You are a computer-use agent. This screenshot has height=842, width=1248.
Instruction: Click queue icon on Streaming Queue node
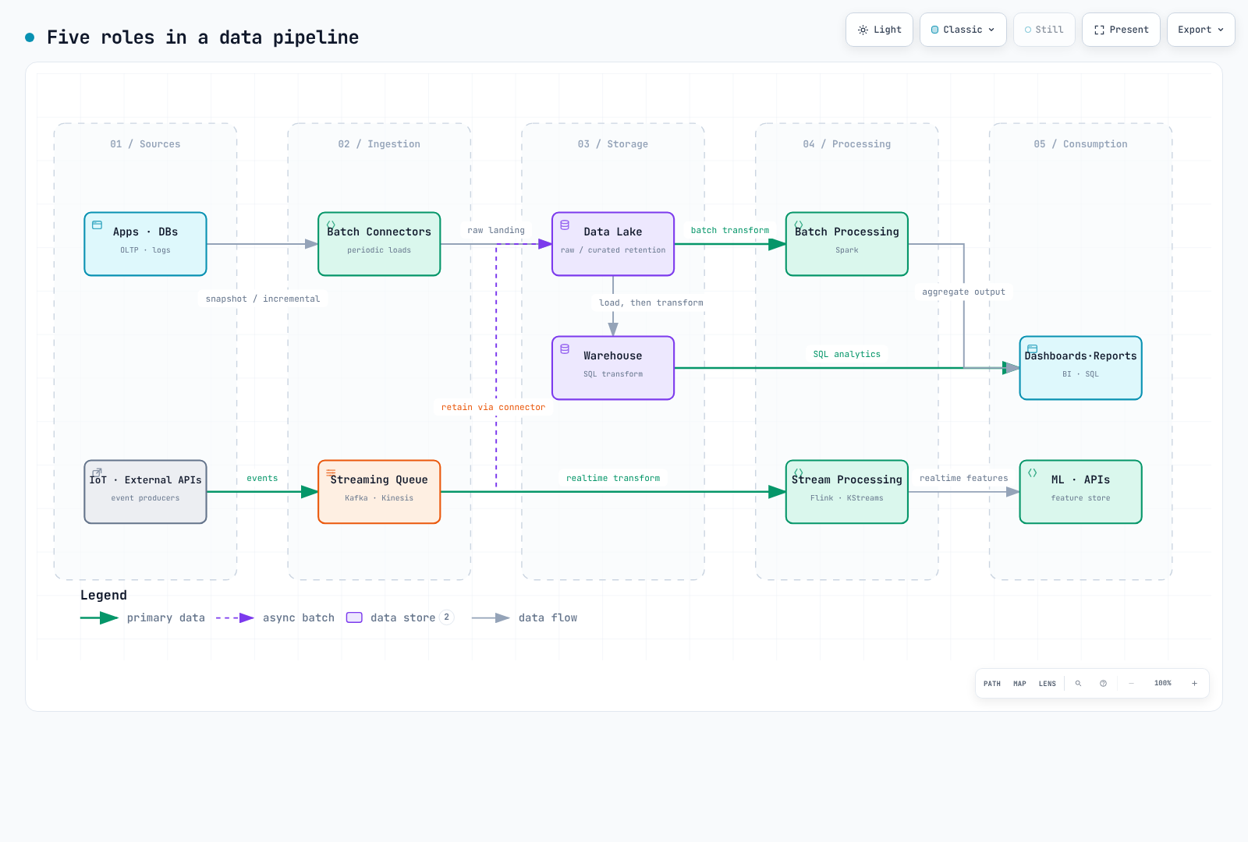(331, 472)
